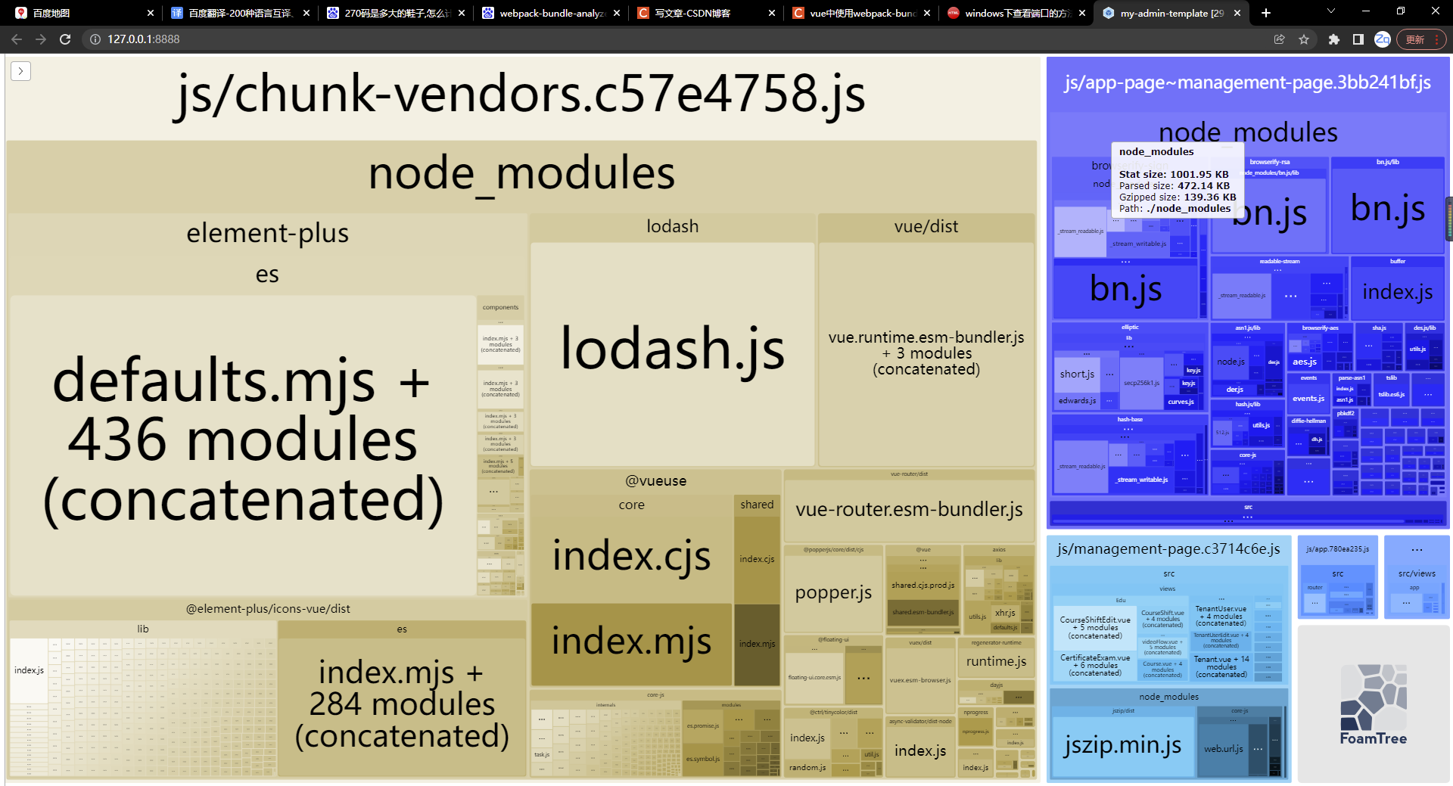The height and width of the screenshot is (786, 1453).
Task: Select the jszip.min.js block
Action: (x=1122, y=746)
